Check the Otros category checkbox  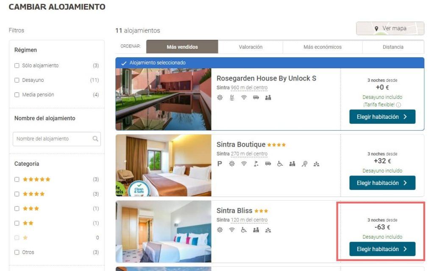(x=17, y=252)
